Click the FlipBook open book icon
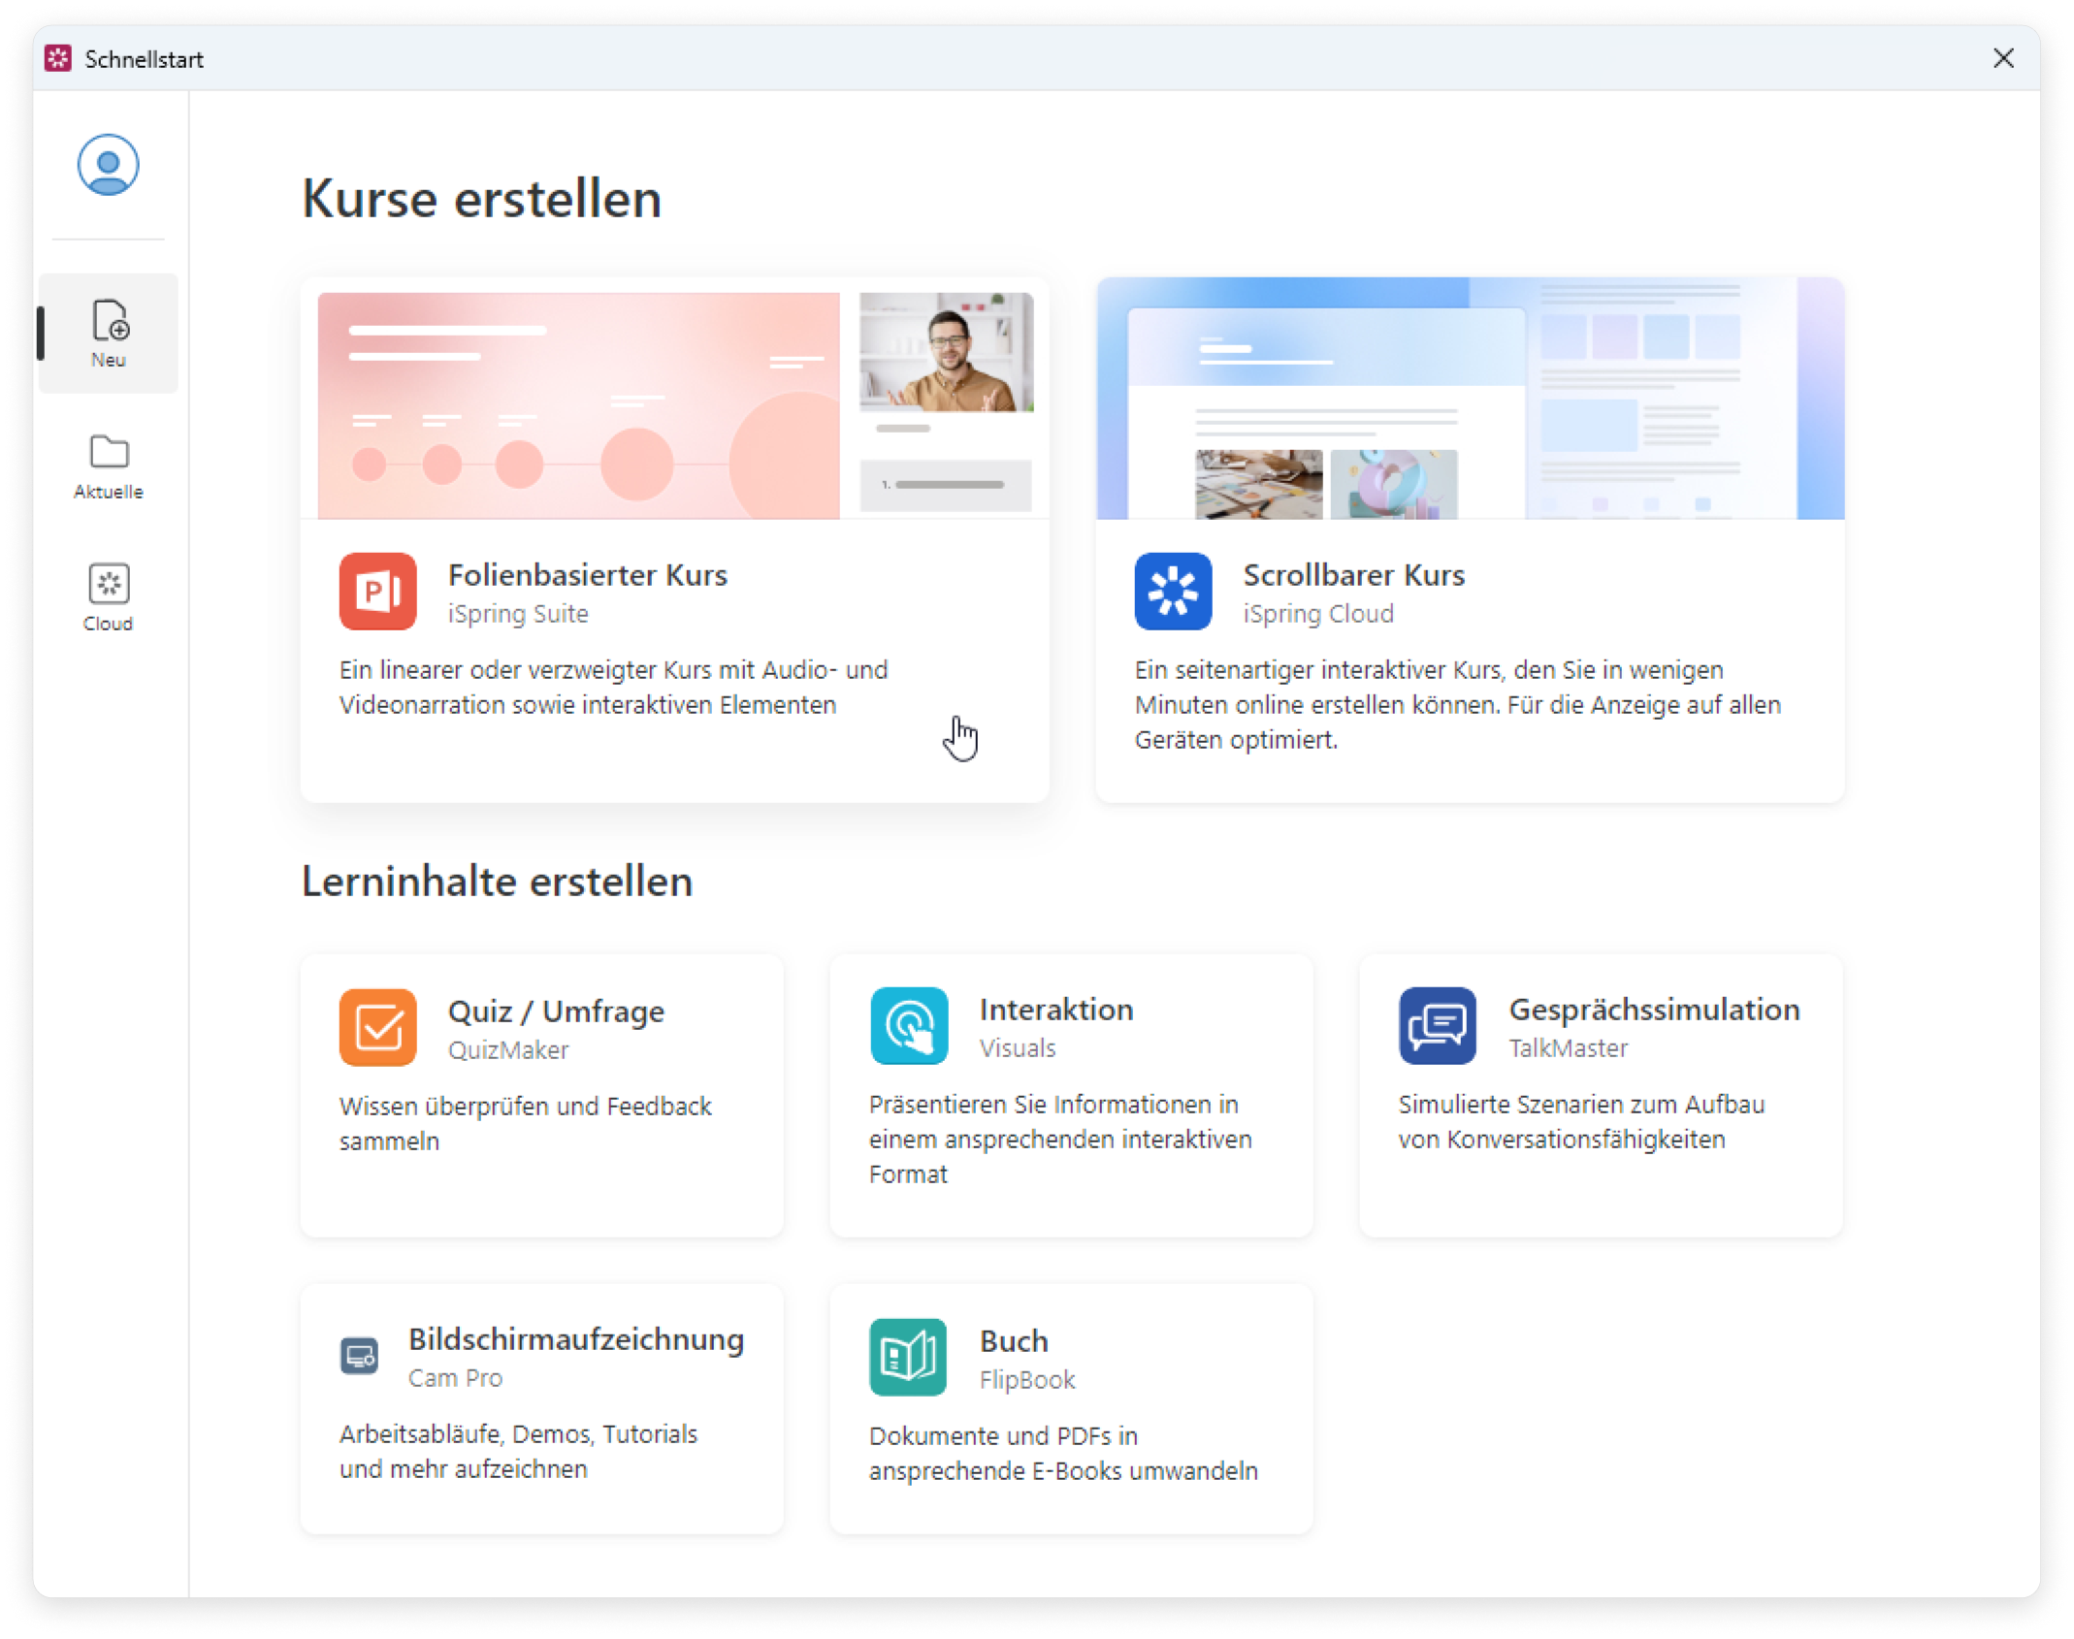Image resolution: width=2074 pixels, height=1639 pixels. pos(908,1357)
